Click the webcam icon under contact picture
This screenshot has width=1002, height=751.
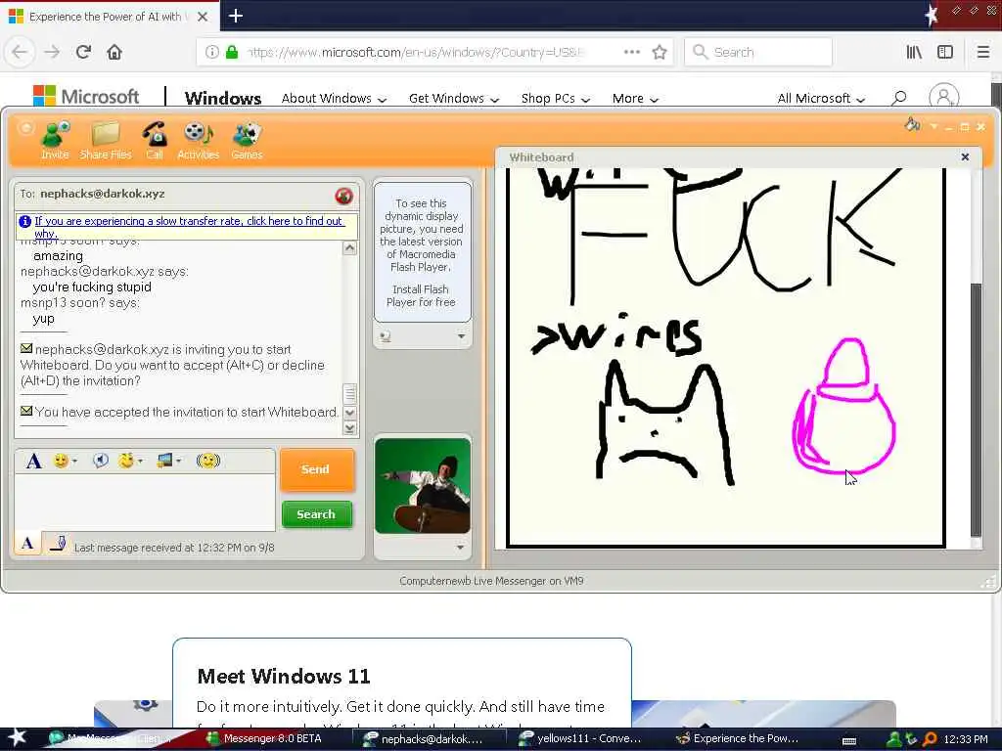386,336
